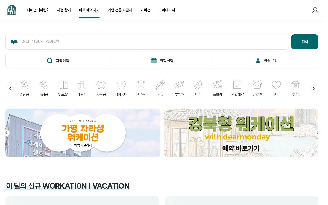Select the 반려견 dog icon

pyautogui.click(x=257, y=85)
